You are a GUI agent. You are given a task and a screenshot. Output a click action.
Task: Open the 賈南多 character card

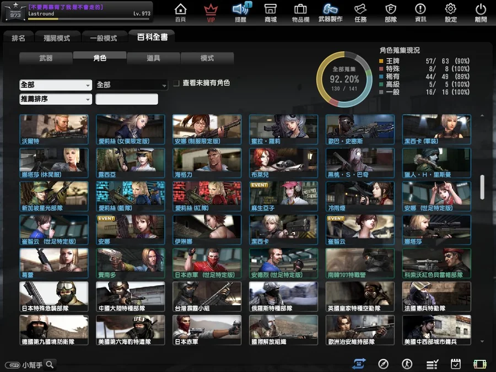130,263
